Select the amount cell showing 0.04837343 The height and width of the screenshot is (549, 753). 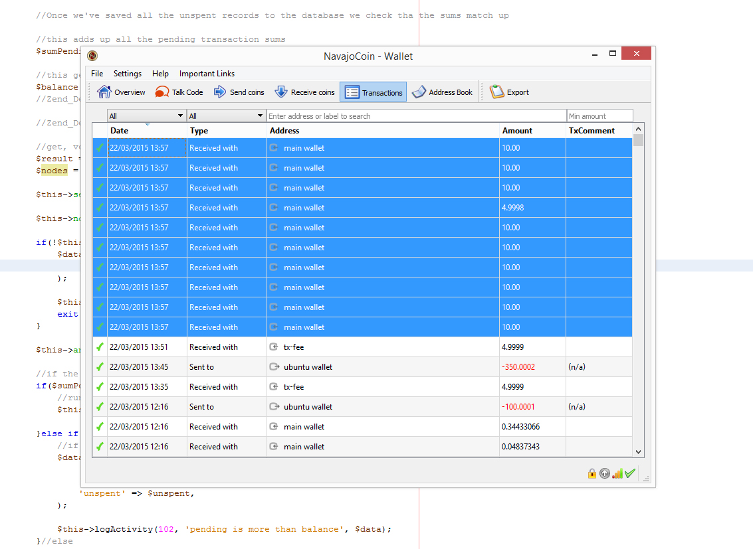coord(532,446)
